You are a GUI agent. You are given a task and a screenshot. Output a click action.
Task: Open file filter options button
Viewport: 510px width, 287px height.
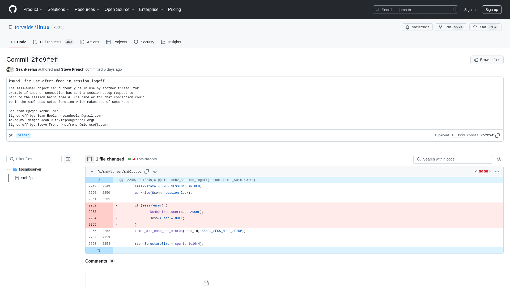(68, 159)
